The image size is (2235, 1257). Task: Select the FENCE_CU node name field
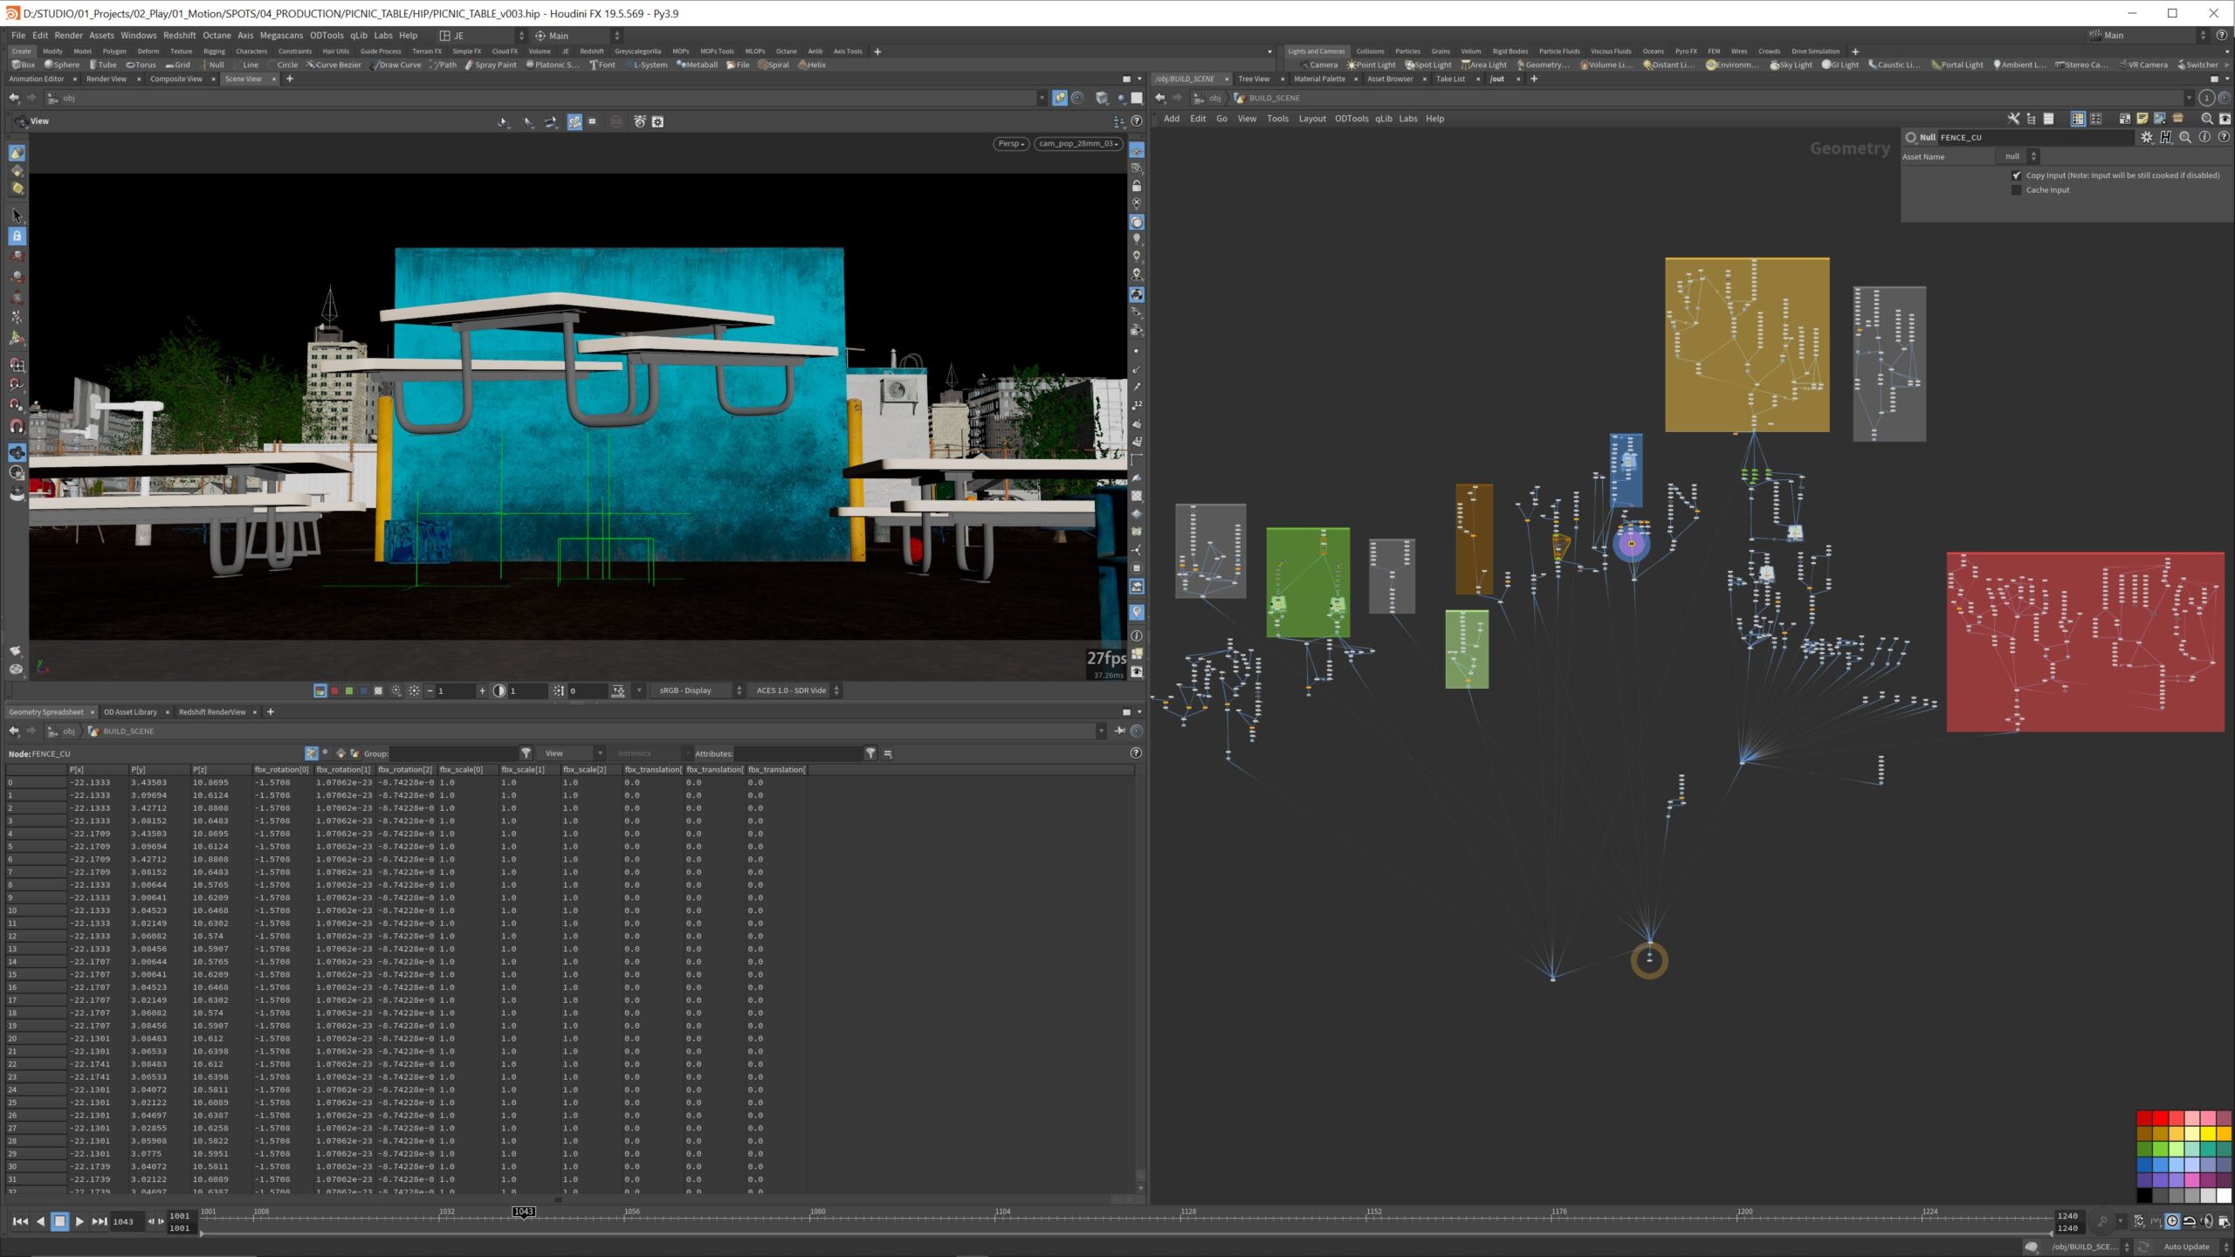pos(2035,137)
